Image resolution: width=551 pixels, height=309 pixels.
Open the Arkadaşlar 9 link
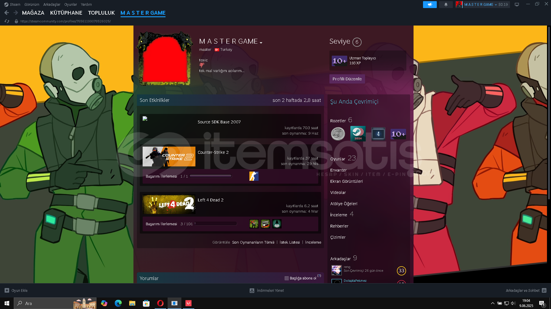coord(344,258)
